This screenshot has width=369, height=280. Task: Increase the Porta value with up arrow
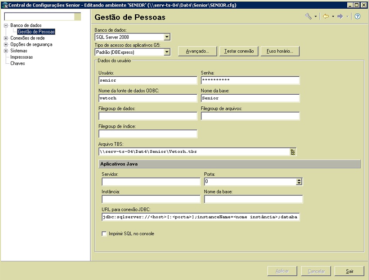pyautogui.click(x=299, y=180)
